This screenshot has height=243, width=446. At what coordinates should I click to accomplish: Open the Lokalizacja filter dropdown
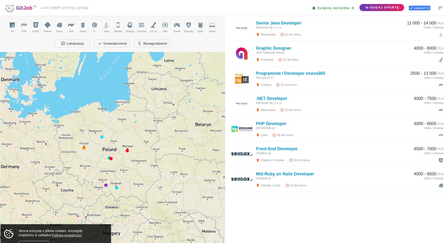[x=72, y=43]
